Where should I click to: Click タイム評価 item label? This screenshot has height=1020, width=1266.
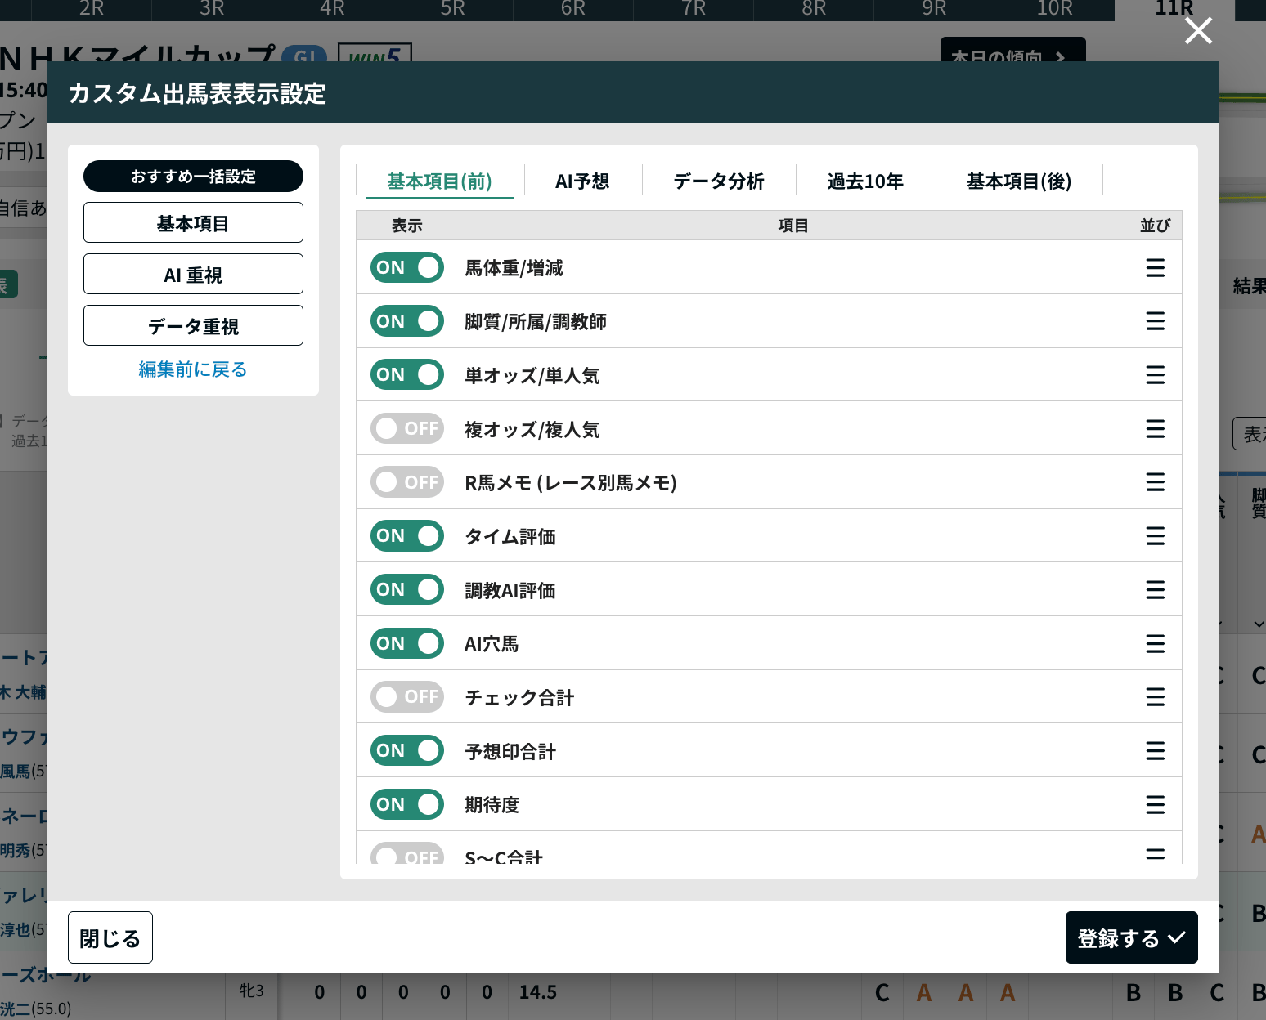510,536
